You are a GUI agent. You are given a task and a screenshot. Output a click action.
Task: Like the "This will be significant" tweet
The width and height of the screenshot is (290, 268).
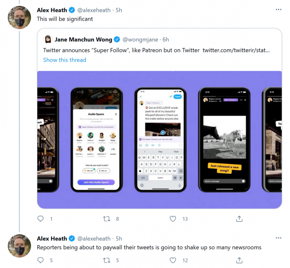[x=173, y=219]
